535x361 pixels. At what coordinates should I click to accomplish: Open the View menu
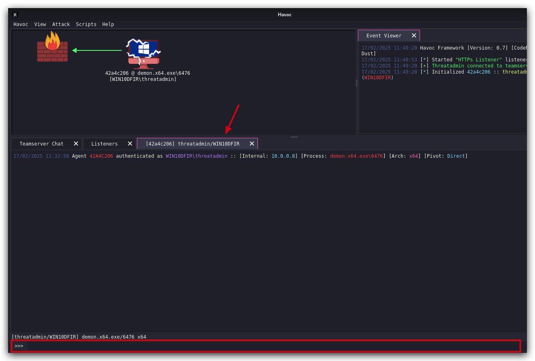[40, 24]
